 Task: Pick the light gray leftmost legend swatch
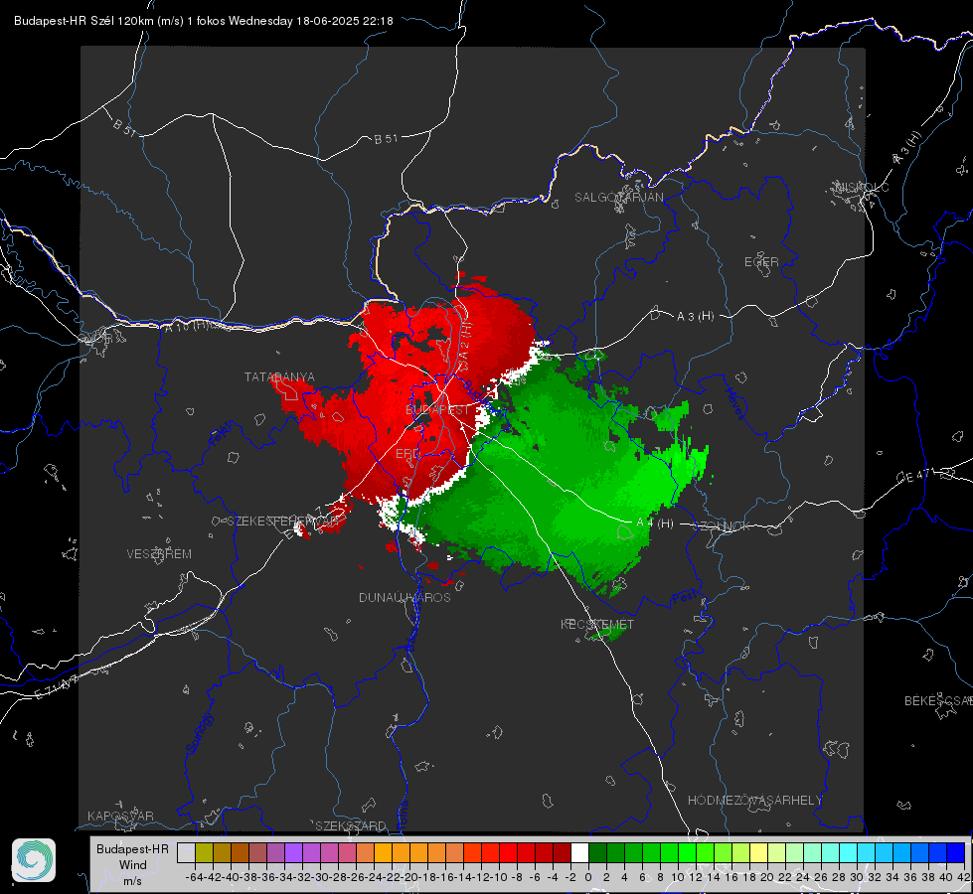click(186, 853)
